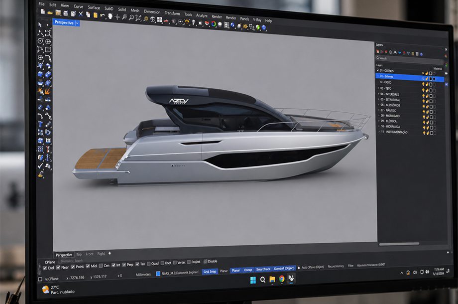Expand the 05 - ESTRUTURAL layer
The width and height of the screenshot is (458, 304).
(x=378, y=99)
